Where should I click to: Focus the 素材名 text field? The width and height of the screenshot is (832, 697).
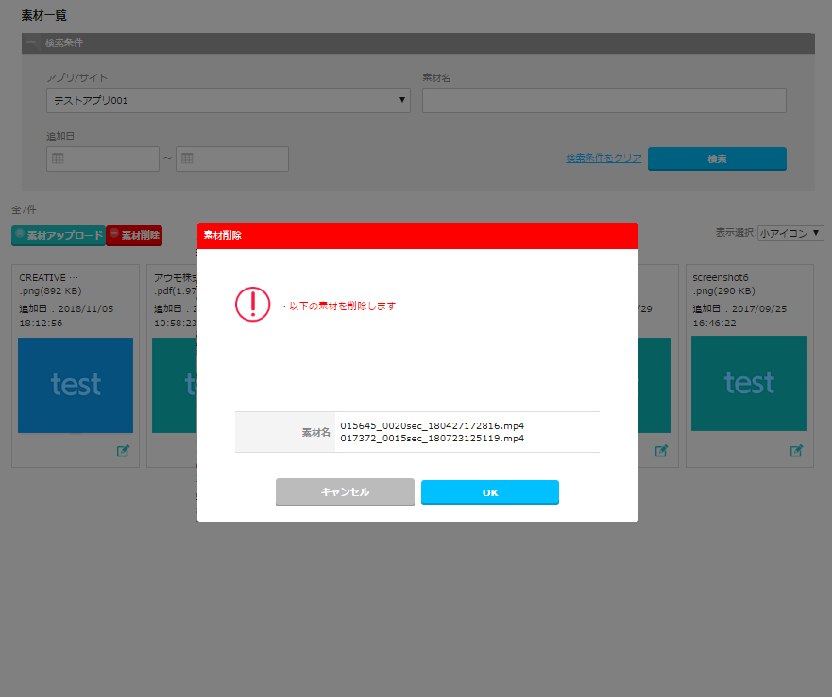[603, 100]
